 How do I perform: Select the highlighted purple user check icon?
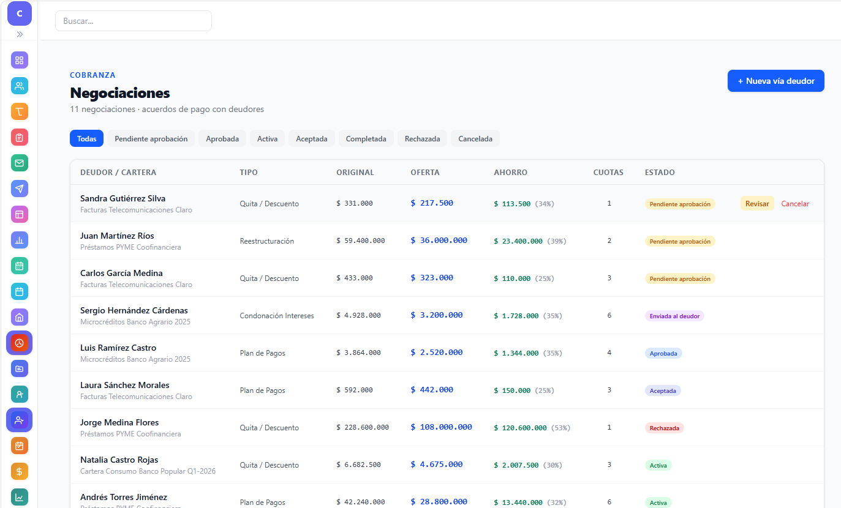20,420
